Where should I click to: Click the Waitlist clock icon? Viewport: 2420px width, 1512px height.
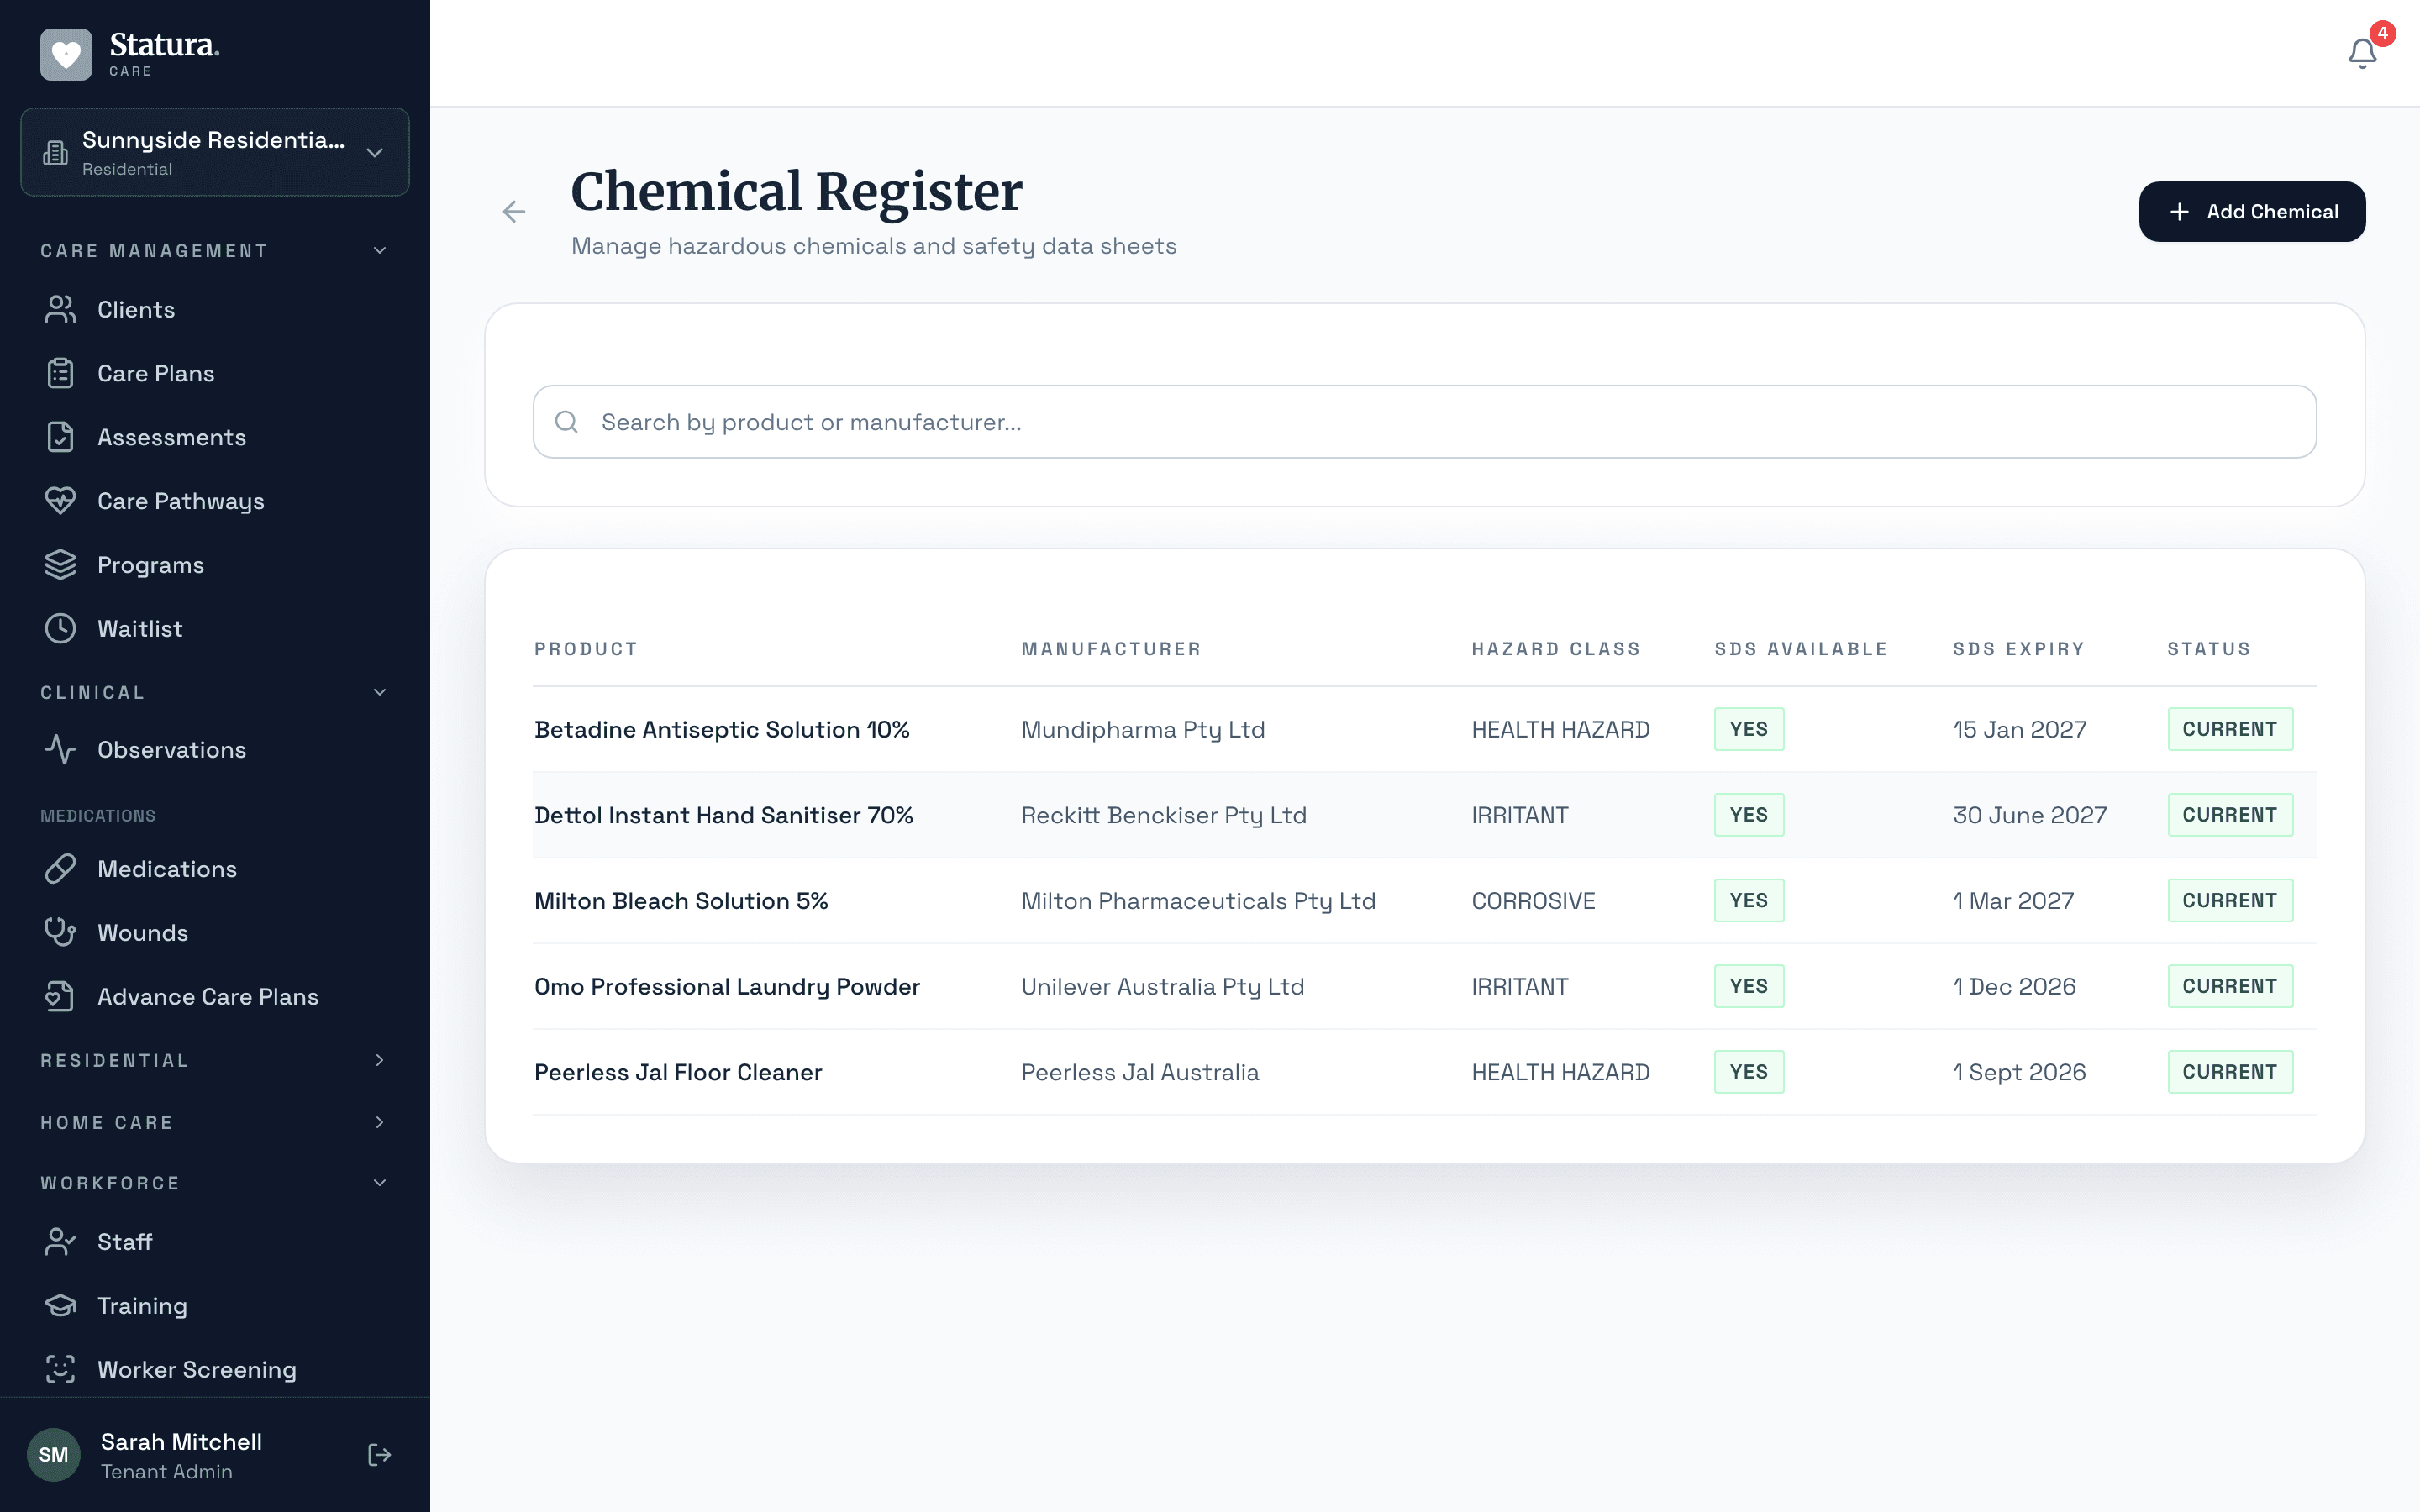60,628
